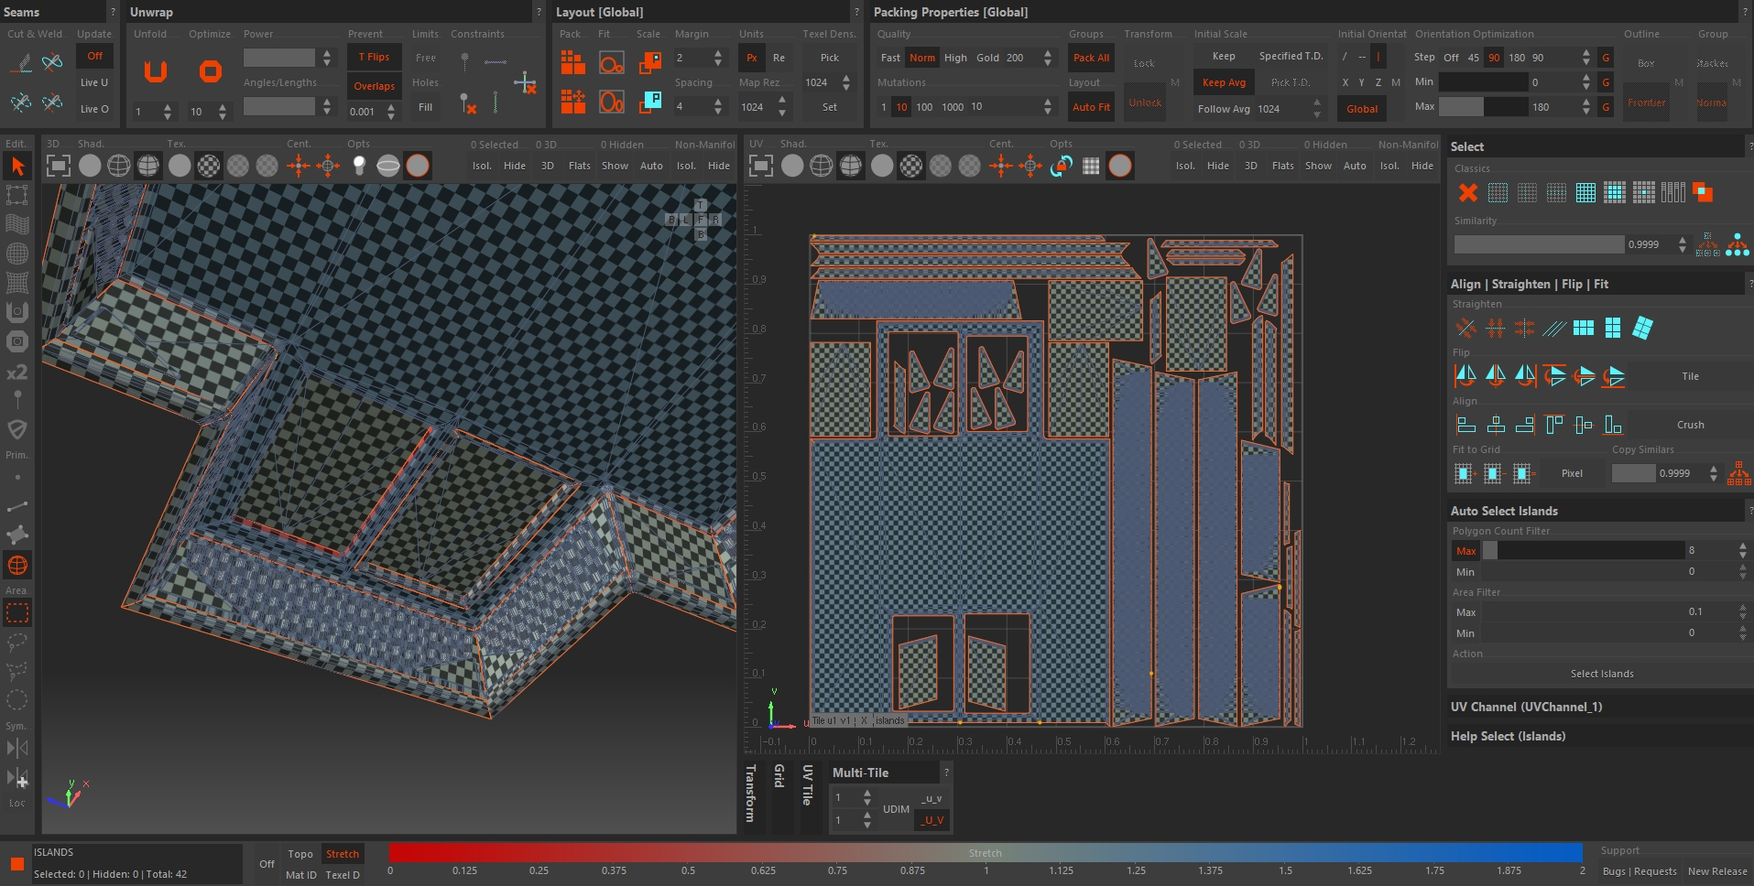Viewport: 1754px width, 886px height.
Task: Select Px units in Layout
Action: (x=751, y=58)
